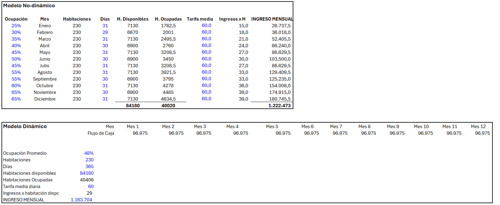Viewport: 500px width, 205px height.
Task: Select the 6670 available rooms cell
Action: (x=133, y=32)
